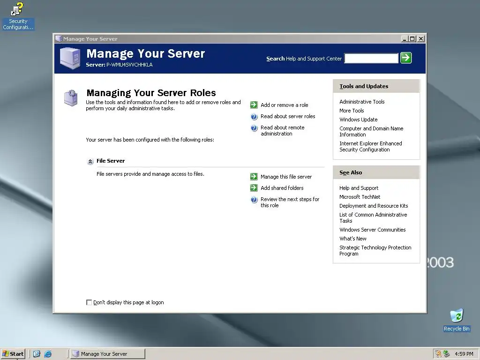Open the Security Configuration desktop shortcut
This screenshot has height=360, width=480.
coord(18,16)
